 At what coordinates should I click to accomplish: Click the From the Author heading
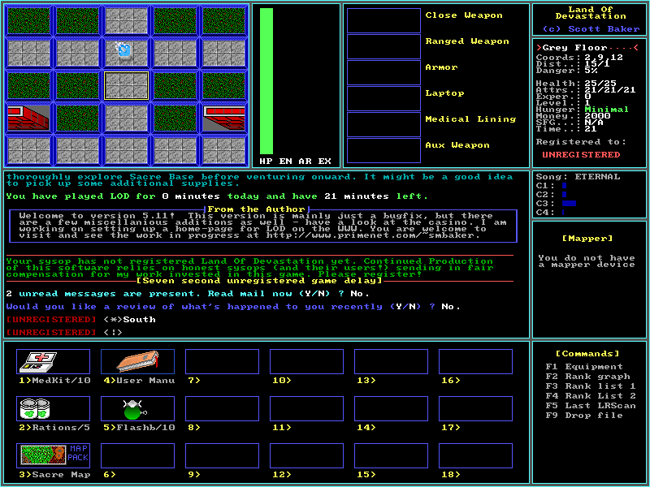coord(257,209)
